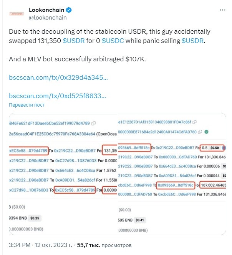This screenshot has height=255, width=232.
Task: Click the blue verified badge
Action: pos(69,10)
